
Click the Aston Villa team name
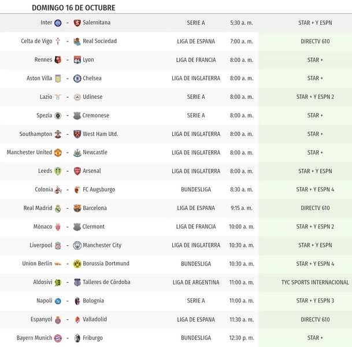39,79
